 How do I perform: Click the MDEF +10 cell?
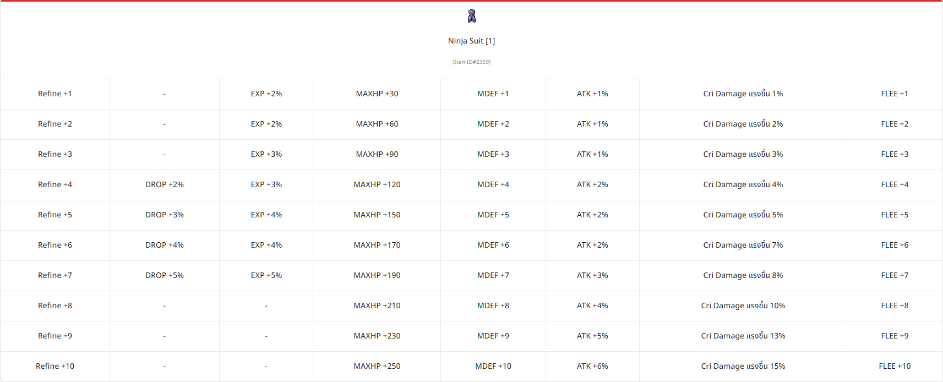[x=493, y=366]
